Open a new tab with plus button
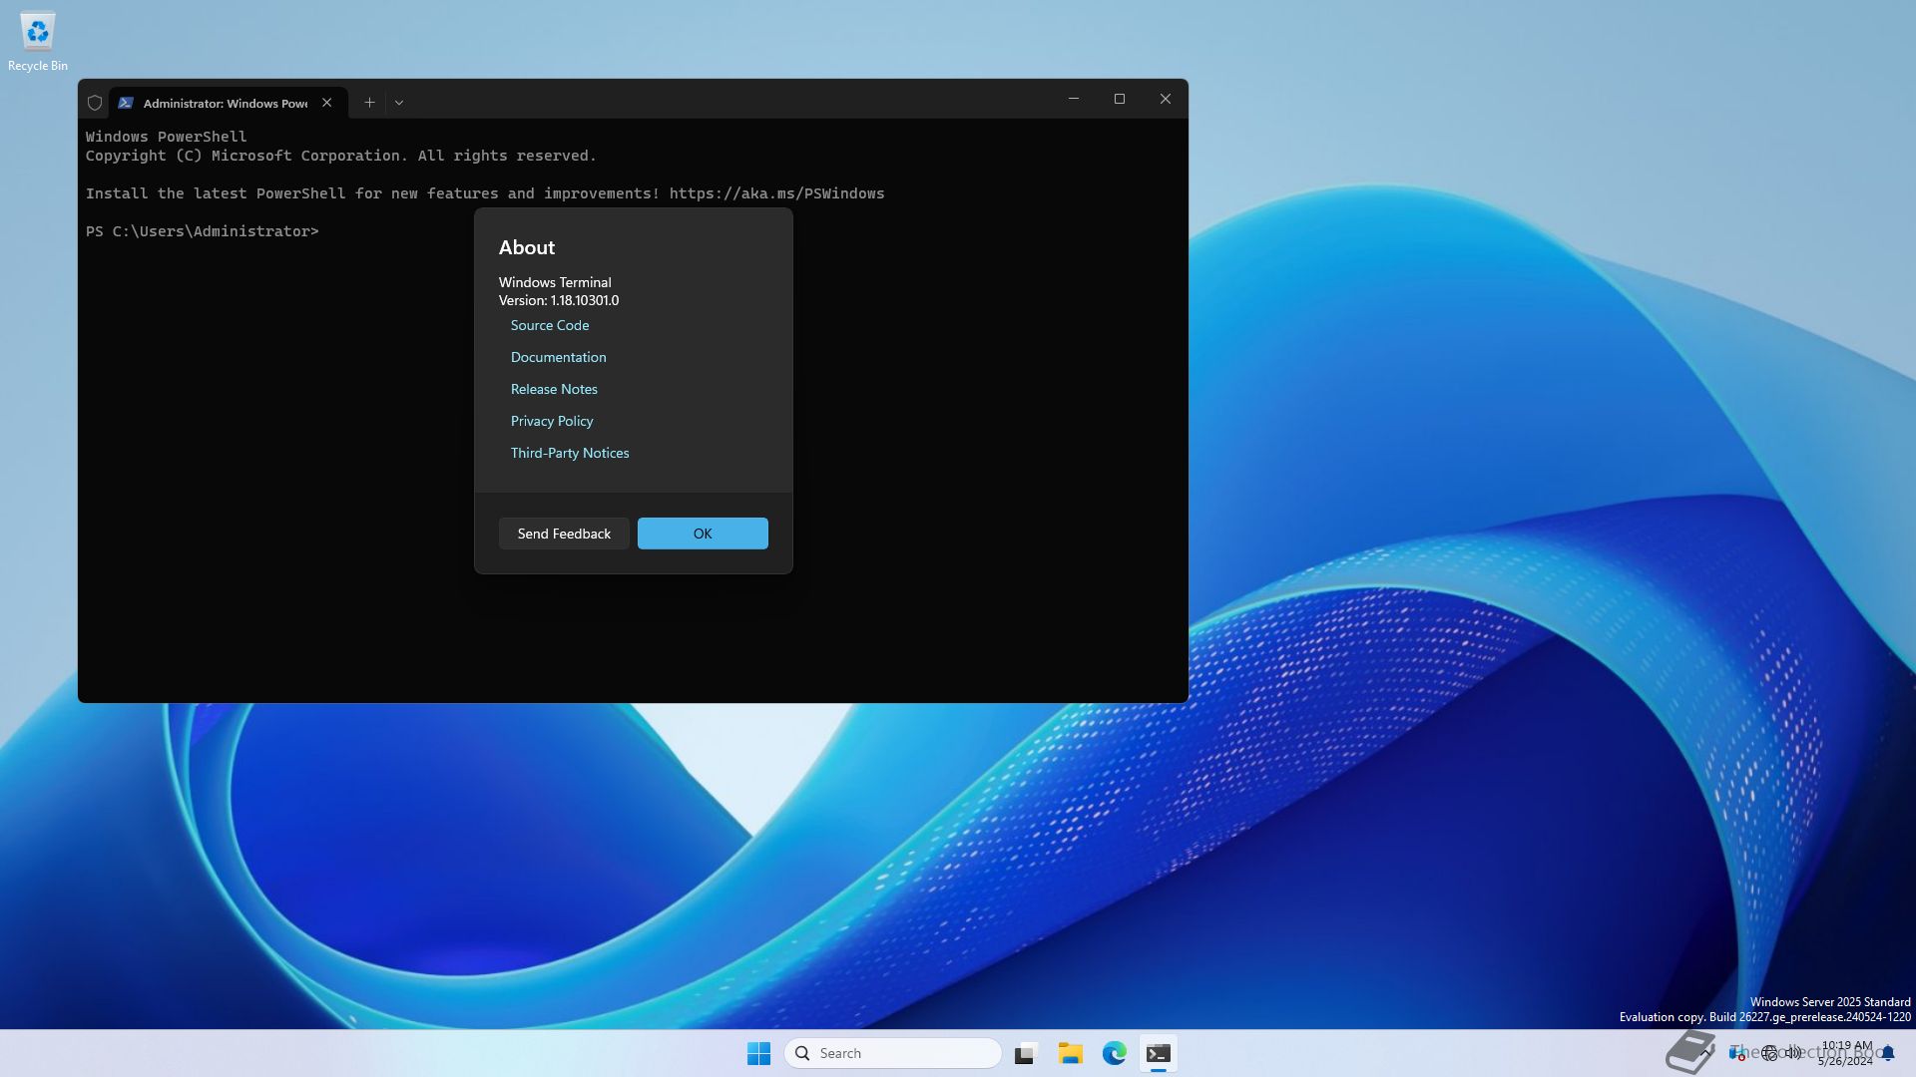1916x1077 pixels. tap(369, 103)
